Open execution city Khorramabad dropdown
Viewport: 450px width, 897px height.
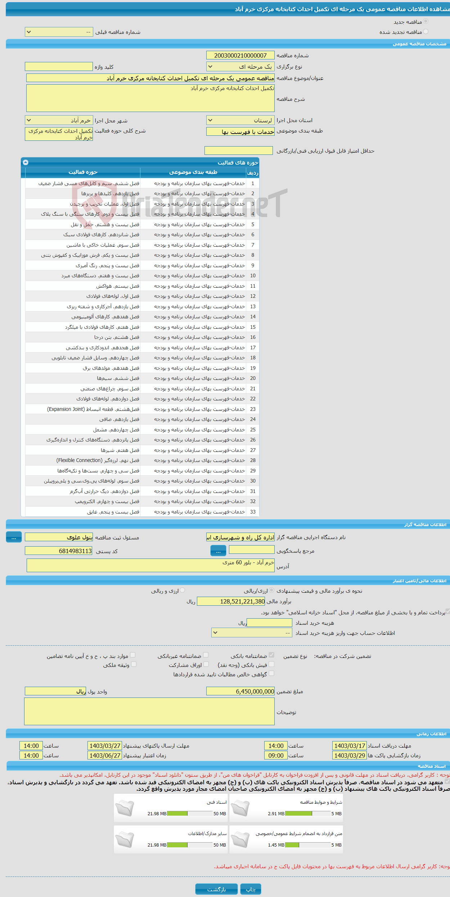[59, 120]
